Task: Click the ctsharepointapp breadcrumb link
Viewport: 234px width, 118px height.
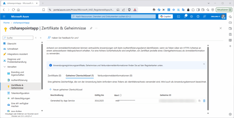Action: point(21,23)
